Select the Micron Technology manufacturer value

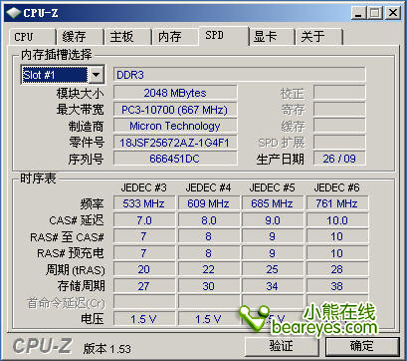175,126
